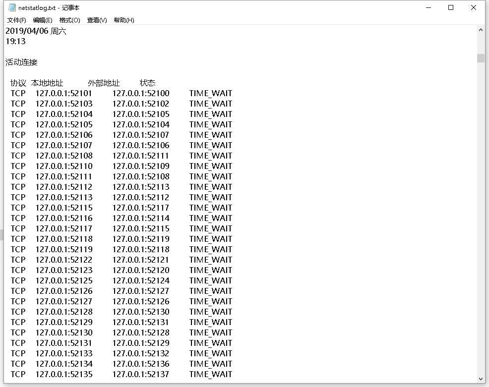Open the 编辑(E) menu

click(43, 20)
